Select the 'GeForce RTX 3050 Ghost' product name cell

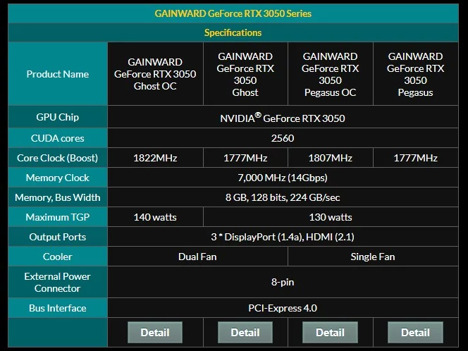pyautogui.click(x=245, y=74)
